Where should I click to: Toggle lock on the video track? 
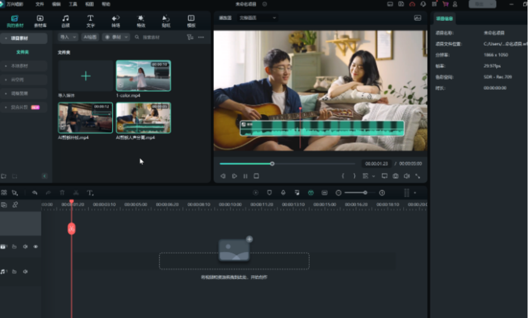(x=14, y=247)
